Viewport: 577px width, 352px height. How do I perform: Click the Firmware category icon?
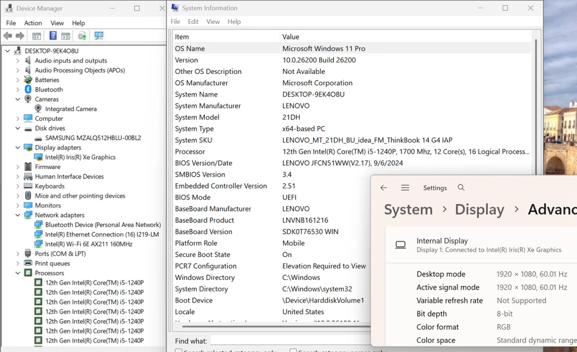(28, 166)
